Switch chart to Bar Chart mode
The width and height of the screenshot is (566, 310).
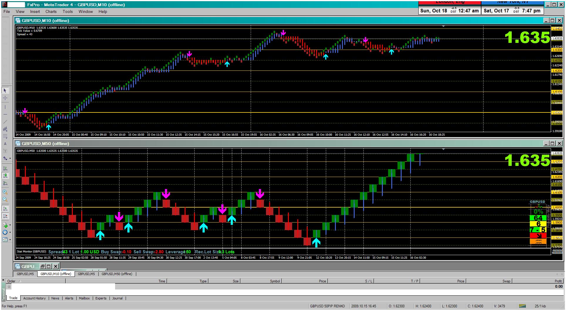5,169
